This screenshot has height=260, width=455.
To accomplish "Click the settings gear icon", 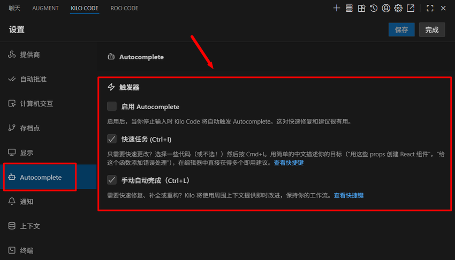I will [398, 8].
